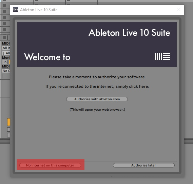
Task: Click the Live app icon in title bar
Action: [x=16, y=9]
